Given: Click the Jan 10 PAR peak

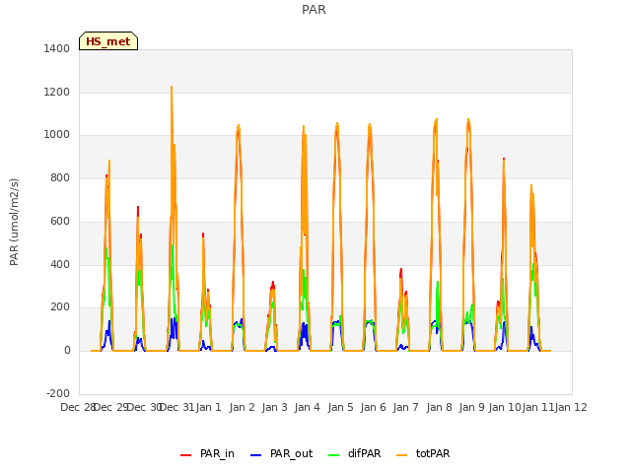Looking at the screenshot, I should click(504, 160).
